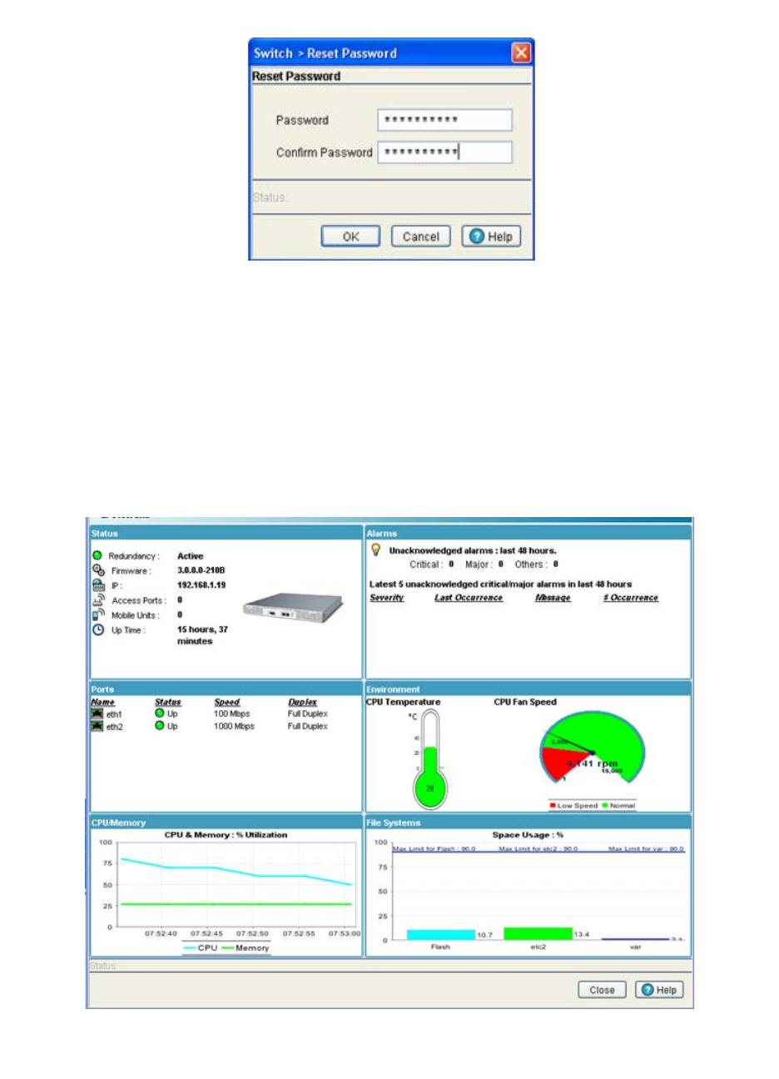
Task: Cancel the Reset Password dialog
Action: tap(420, 236)
